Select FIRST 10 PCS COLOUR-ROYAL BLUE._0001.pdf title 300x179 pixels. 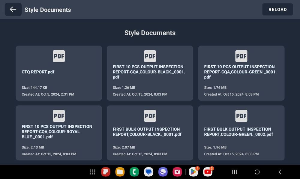[x=57, y=132]
